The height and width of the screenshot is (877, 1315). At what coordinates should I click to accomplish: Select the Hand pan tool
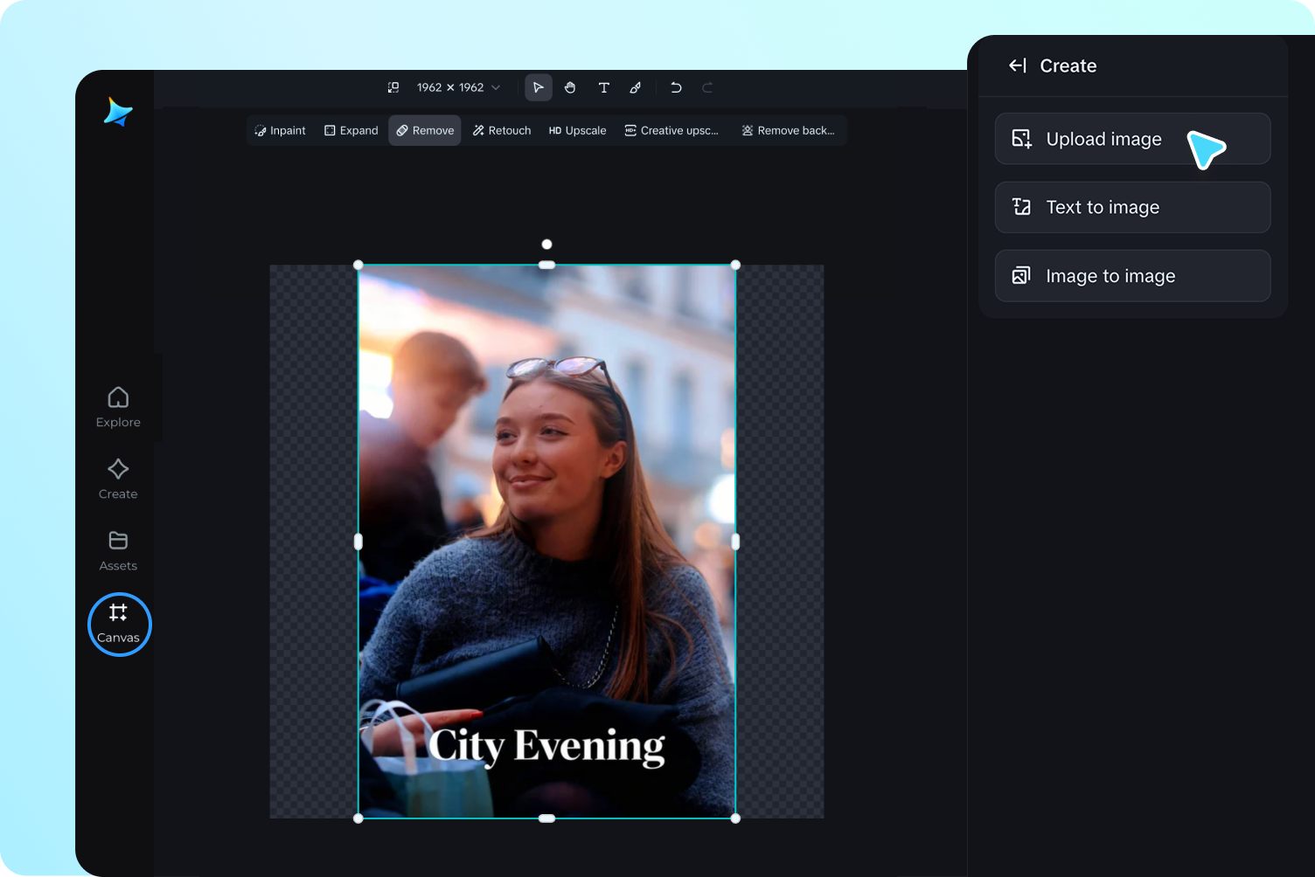coord(570,87)
